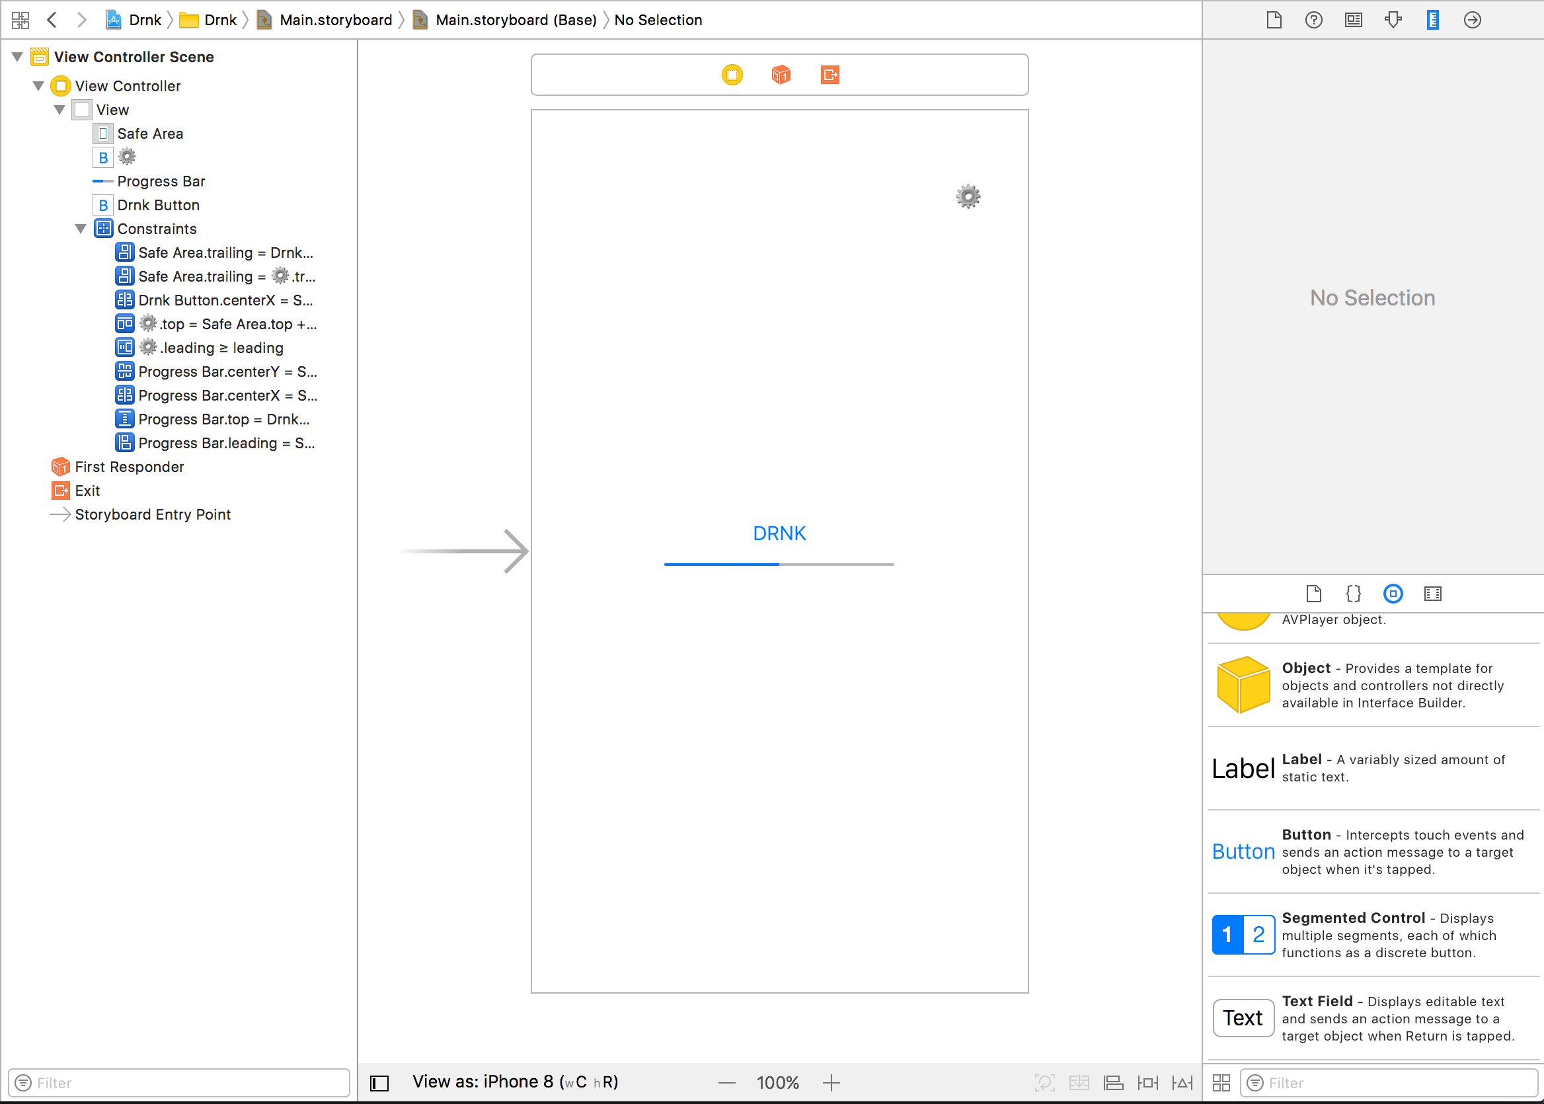Zoom out the canvas with minus
The height and width of the screenshot is (1104, 1544).
[x=726, y=1082]
